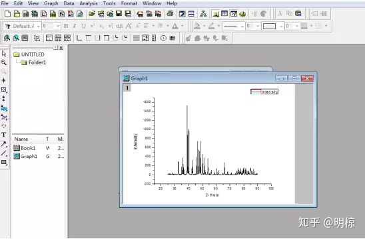This screenshot has height=239, width=365.
Task: Paste from clipboard toolbar icon
Action: (x=298, y=13)
